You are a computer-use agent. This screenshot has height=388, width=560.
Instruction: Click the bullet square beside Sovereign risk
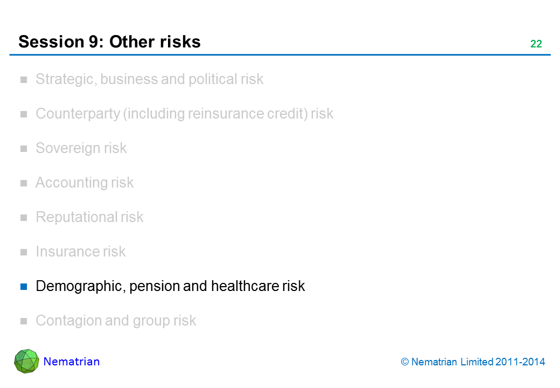(24, 149)
